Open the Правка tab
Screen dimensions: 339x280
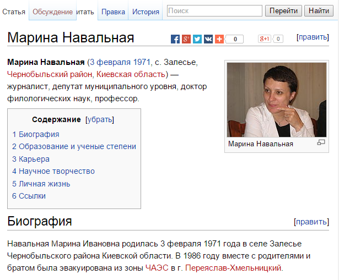[x=113, y=12]
